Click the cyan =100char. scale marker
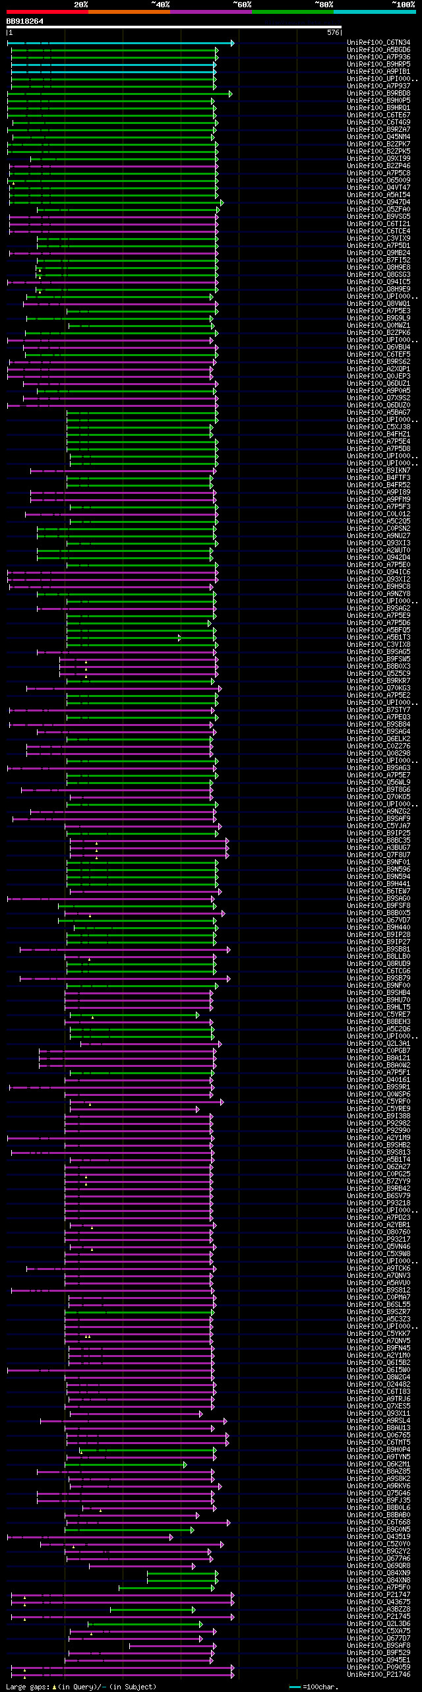The width and height of the screenshot is (422, 1692). pos(295,1687)
